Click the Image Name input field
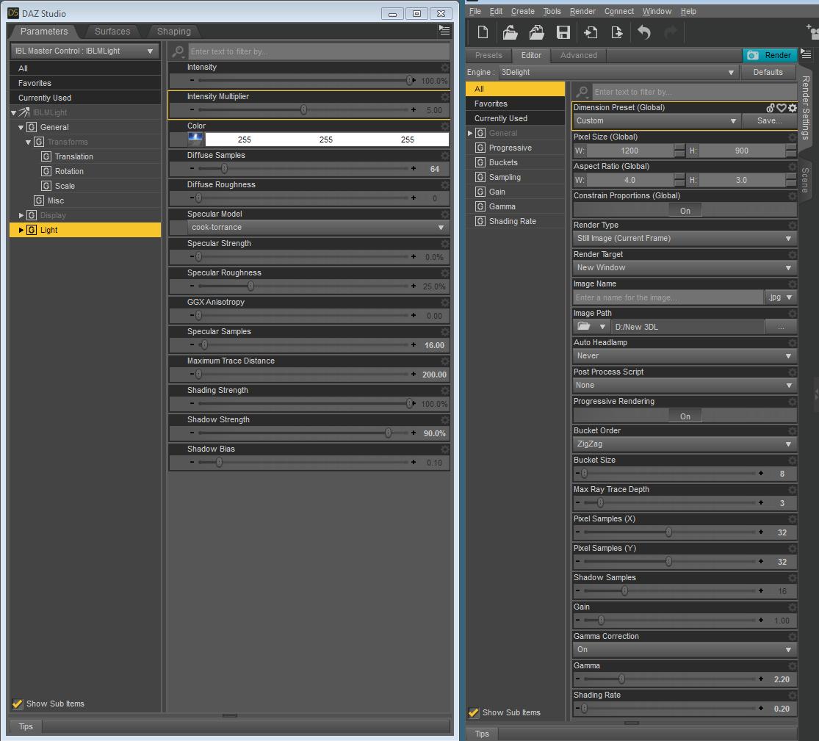Image resolution: width=819 pixels, height=741 pixels. click(x=668, y=297)
